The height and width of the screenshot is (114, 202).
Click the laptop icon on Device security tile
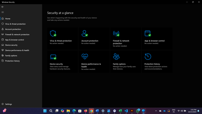(53, 57)
